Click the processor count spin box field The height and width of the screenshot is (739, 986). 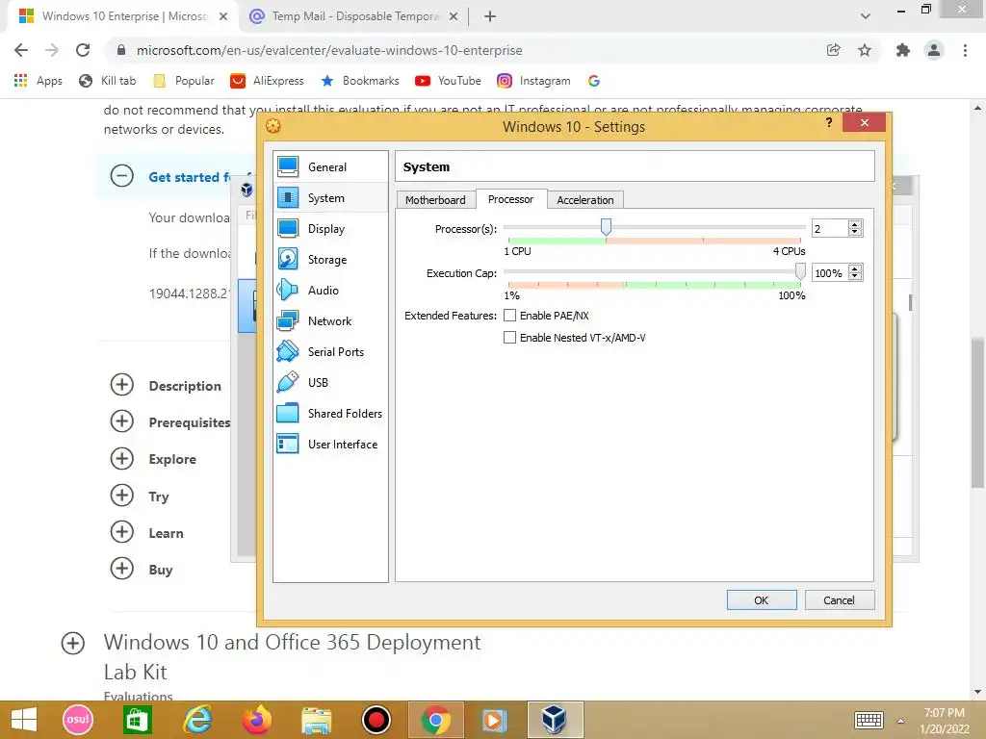(829, 229)
